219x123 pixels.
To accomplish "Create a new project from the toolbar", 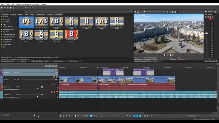I will pos(2,8).
